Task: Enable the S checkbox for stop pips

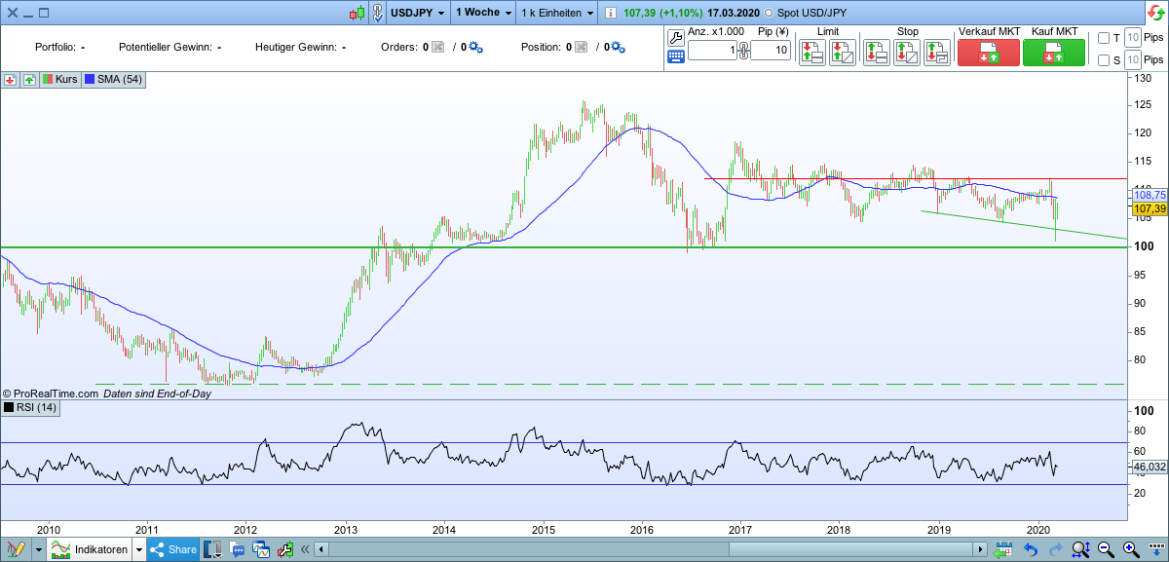Action: click(1102, 59)
